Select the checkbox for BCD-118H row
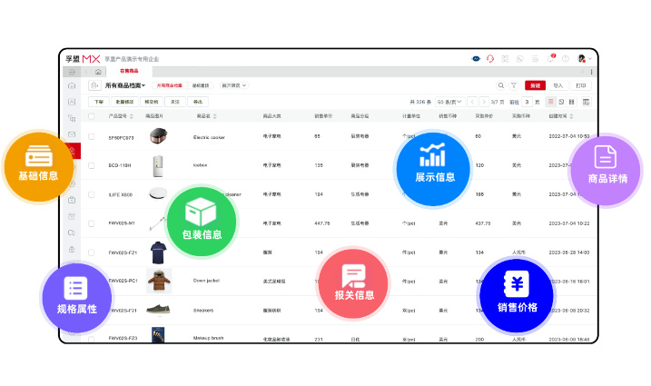 tap(92, 165)
